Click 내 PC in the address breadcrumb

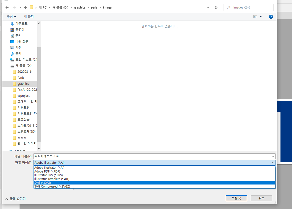tap(43, 7)
